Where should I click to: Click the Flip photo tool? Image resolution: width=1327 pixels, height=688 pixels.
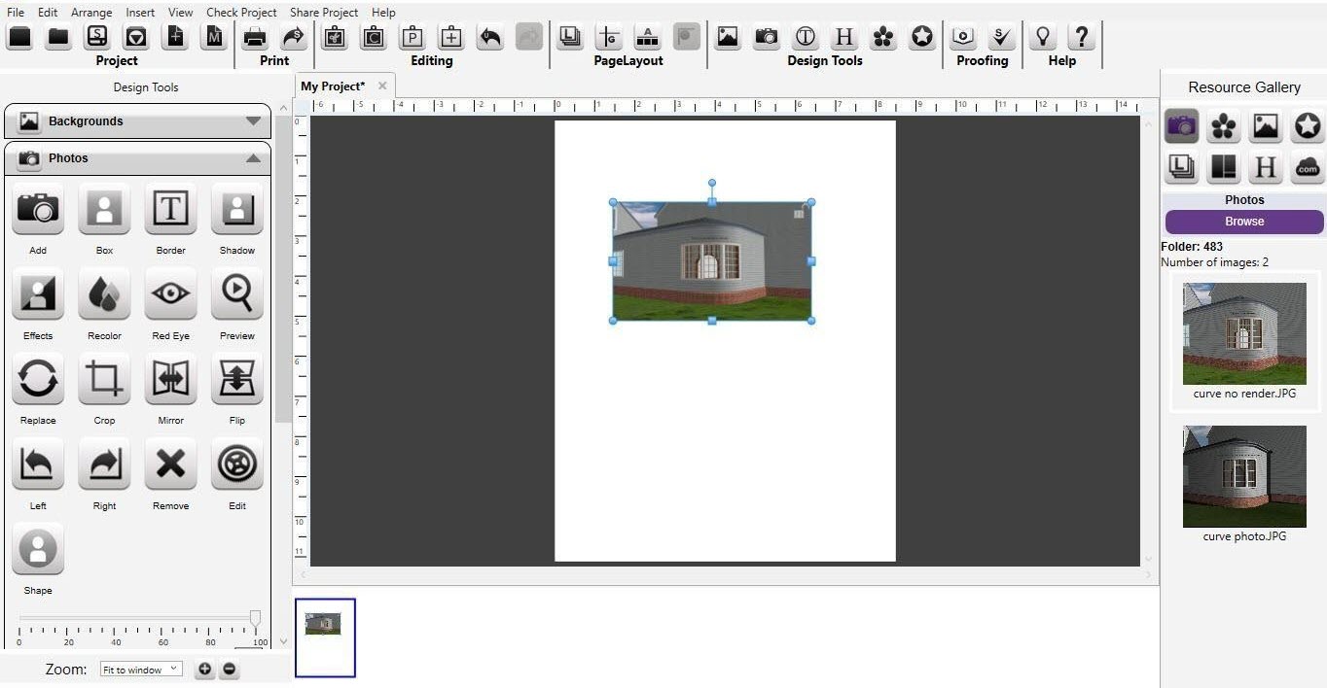[x=237, y=378]
